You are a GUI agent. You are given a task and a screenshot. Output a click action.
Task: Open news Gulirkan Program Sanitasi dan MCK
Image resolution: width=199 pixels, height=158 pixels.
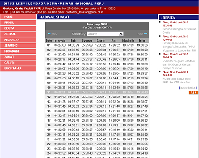(179, 64)
